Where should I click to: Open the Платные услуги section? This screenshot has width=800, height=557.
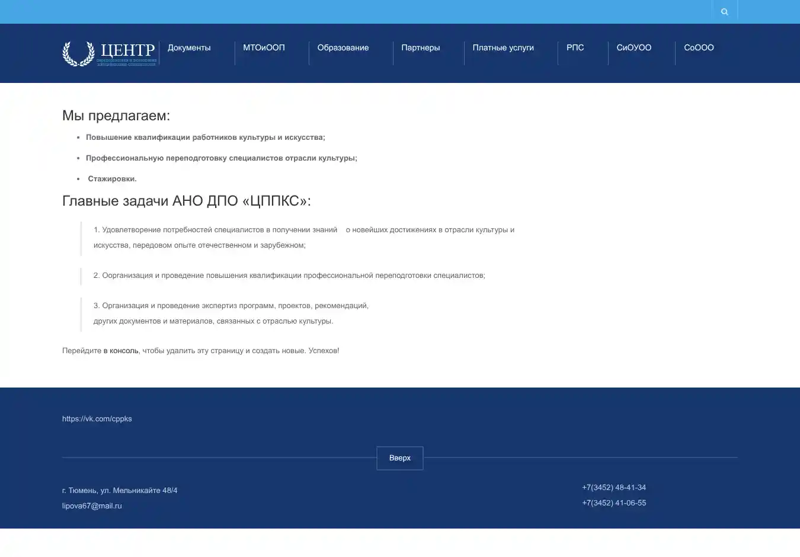click(x=503, y=48)
